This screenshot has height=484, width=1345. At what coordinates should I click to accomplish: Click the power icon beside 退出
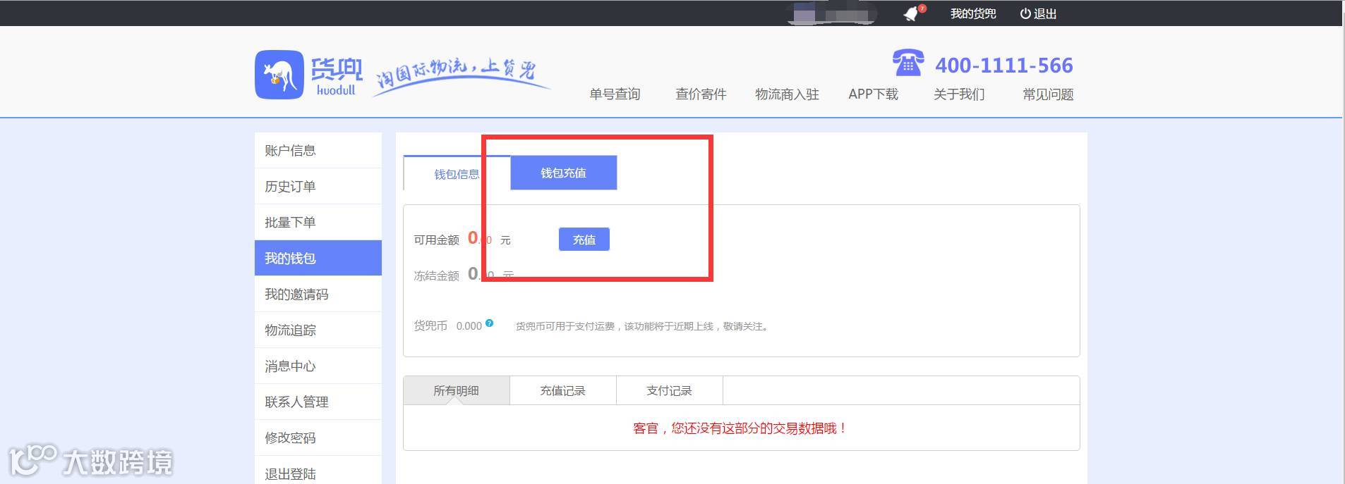pos(1025,14)
